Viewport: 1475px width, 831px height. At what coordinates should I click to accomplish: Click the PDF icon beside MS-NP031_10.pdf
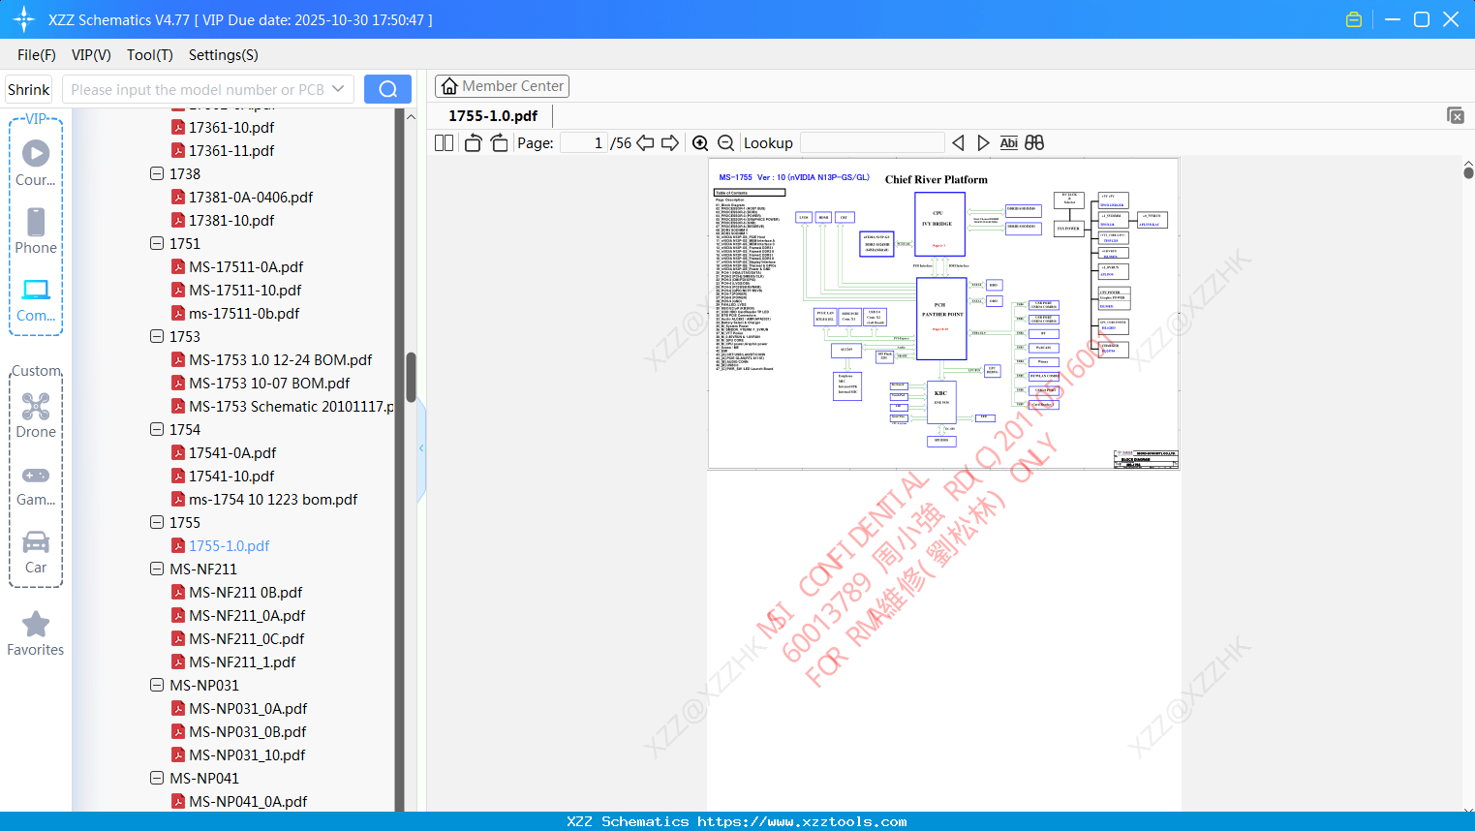(178, 754)
